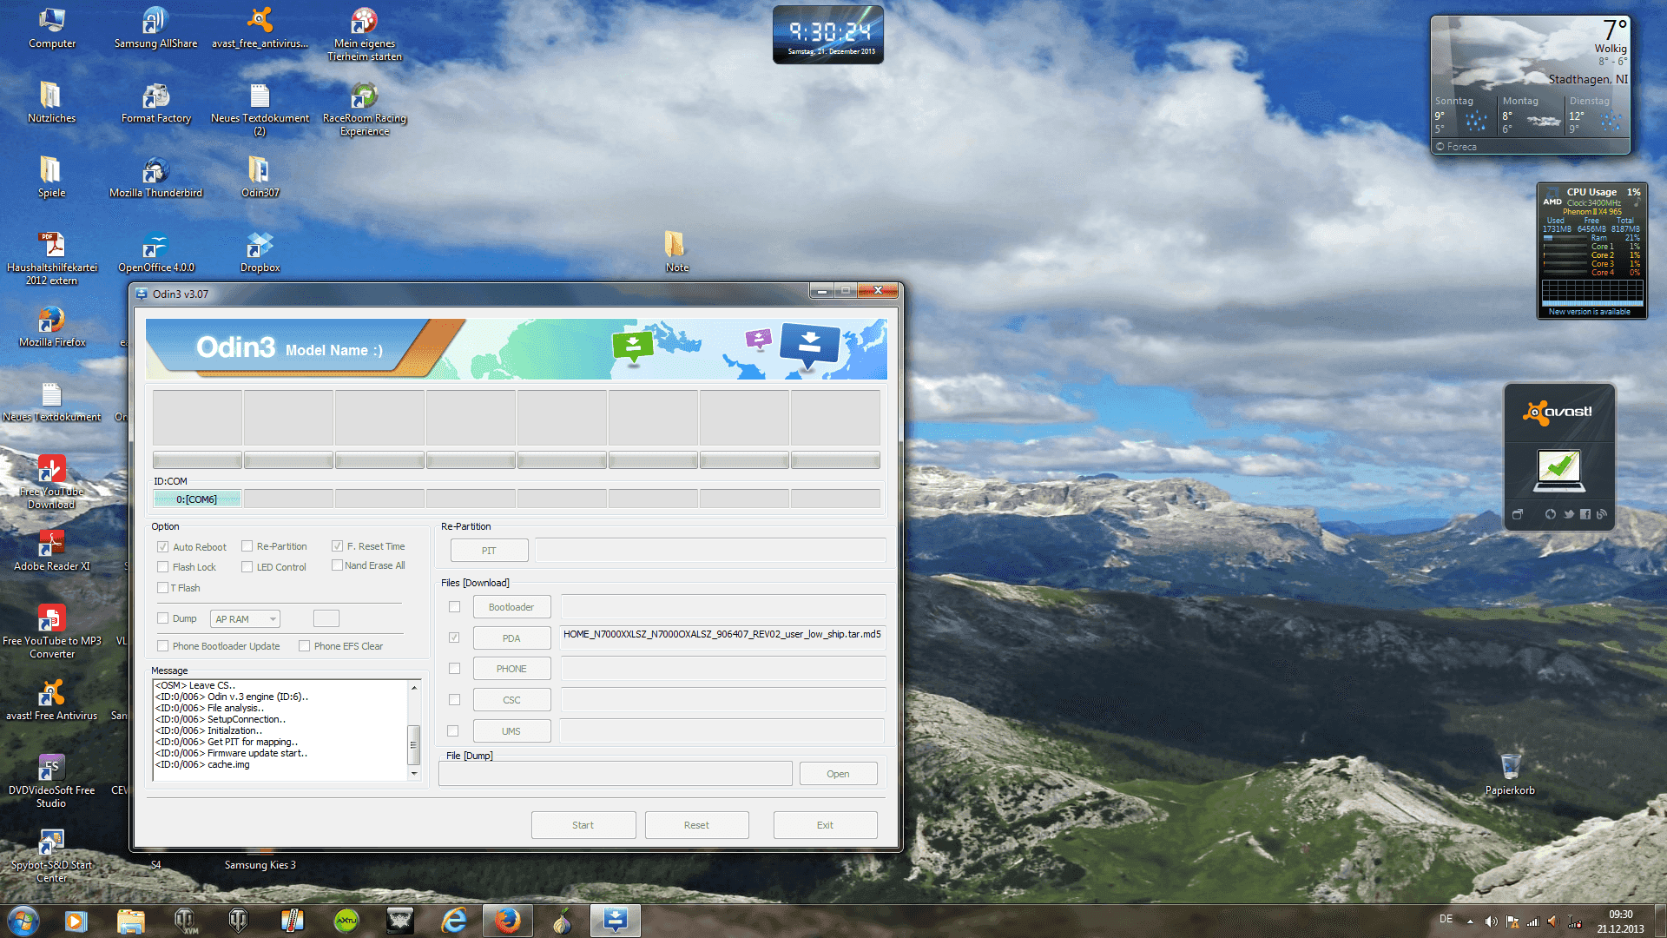
Task: Enable Phone Bootloader Update checkbox
Action: (x=162, y=646)
